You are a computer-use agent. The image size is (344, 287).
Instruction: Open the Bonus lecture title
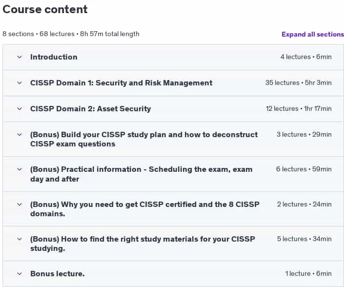58,274
